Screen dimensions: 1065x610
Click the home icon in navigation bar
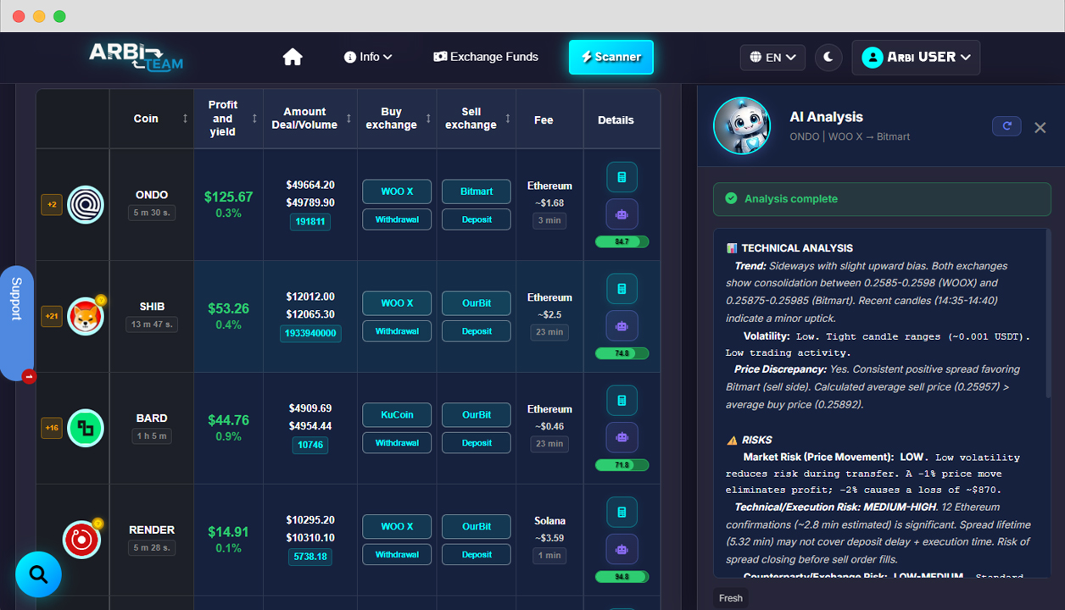click(293, 57)
